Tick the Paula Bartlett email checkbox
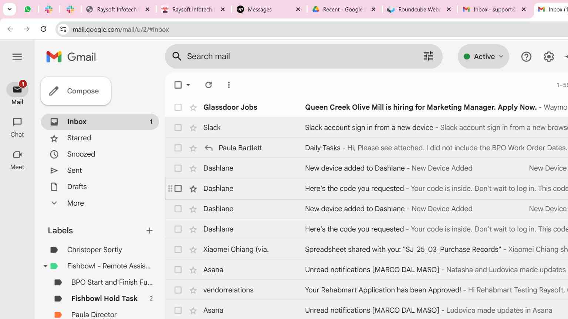568x319 pixels. pos(178,148)
